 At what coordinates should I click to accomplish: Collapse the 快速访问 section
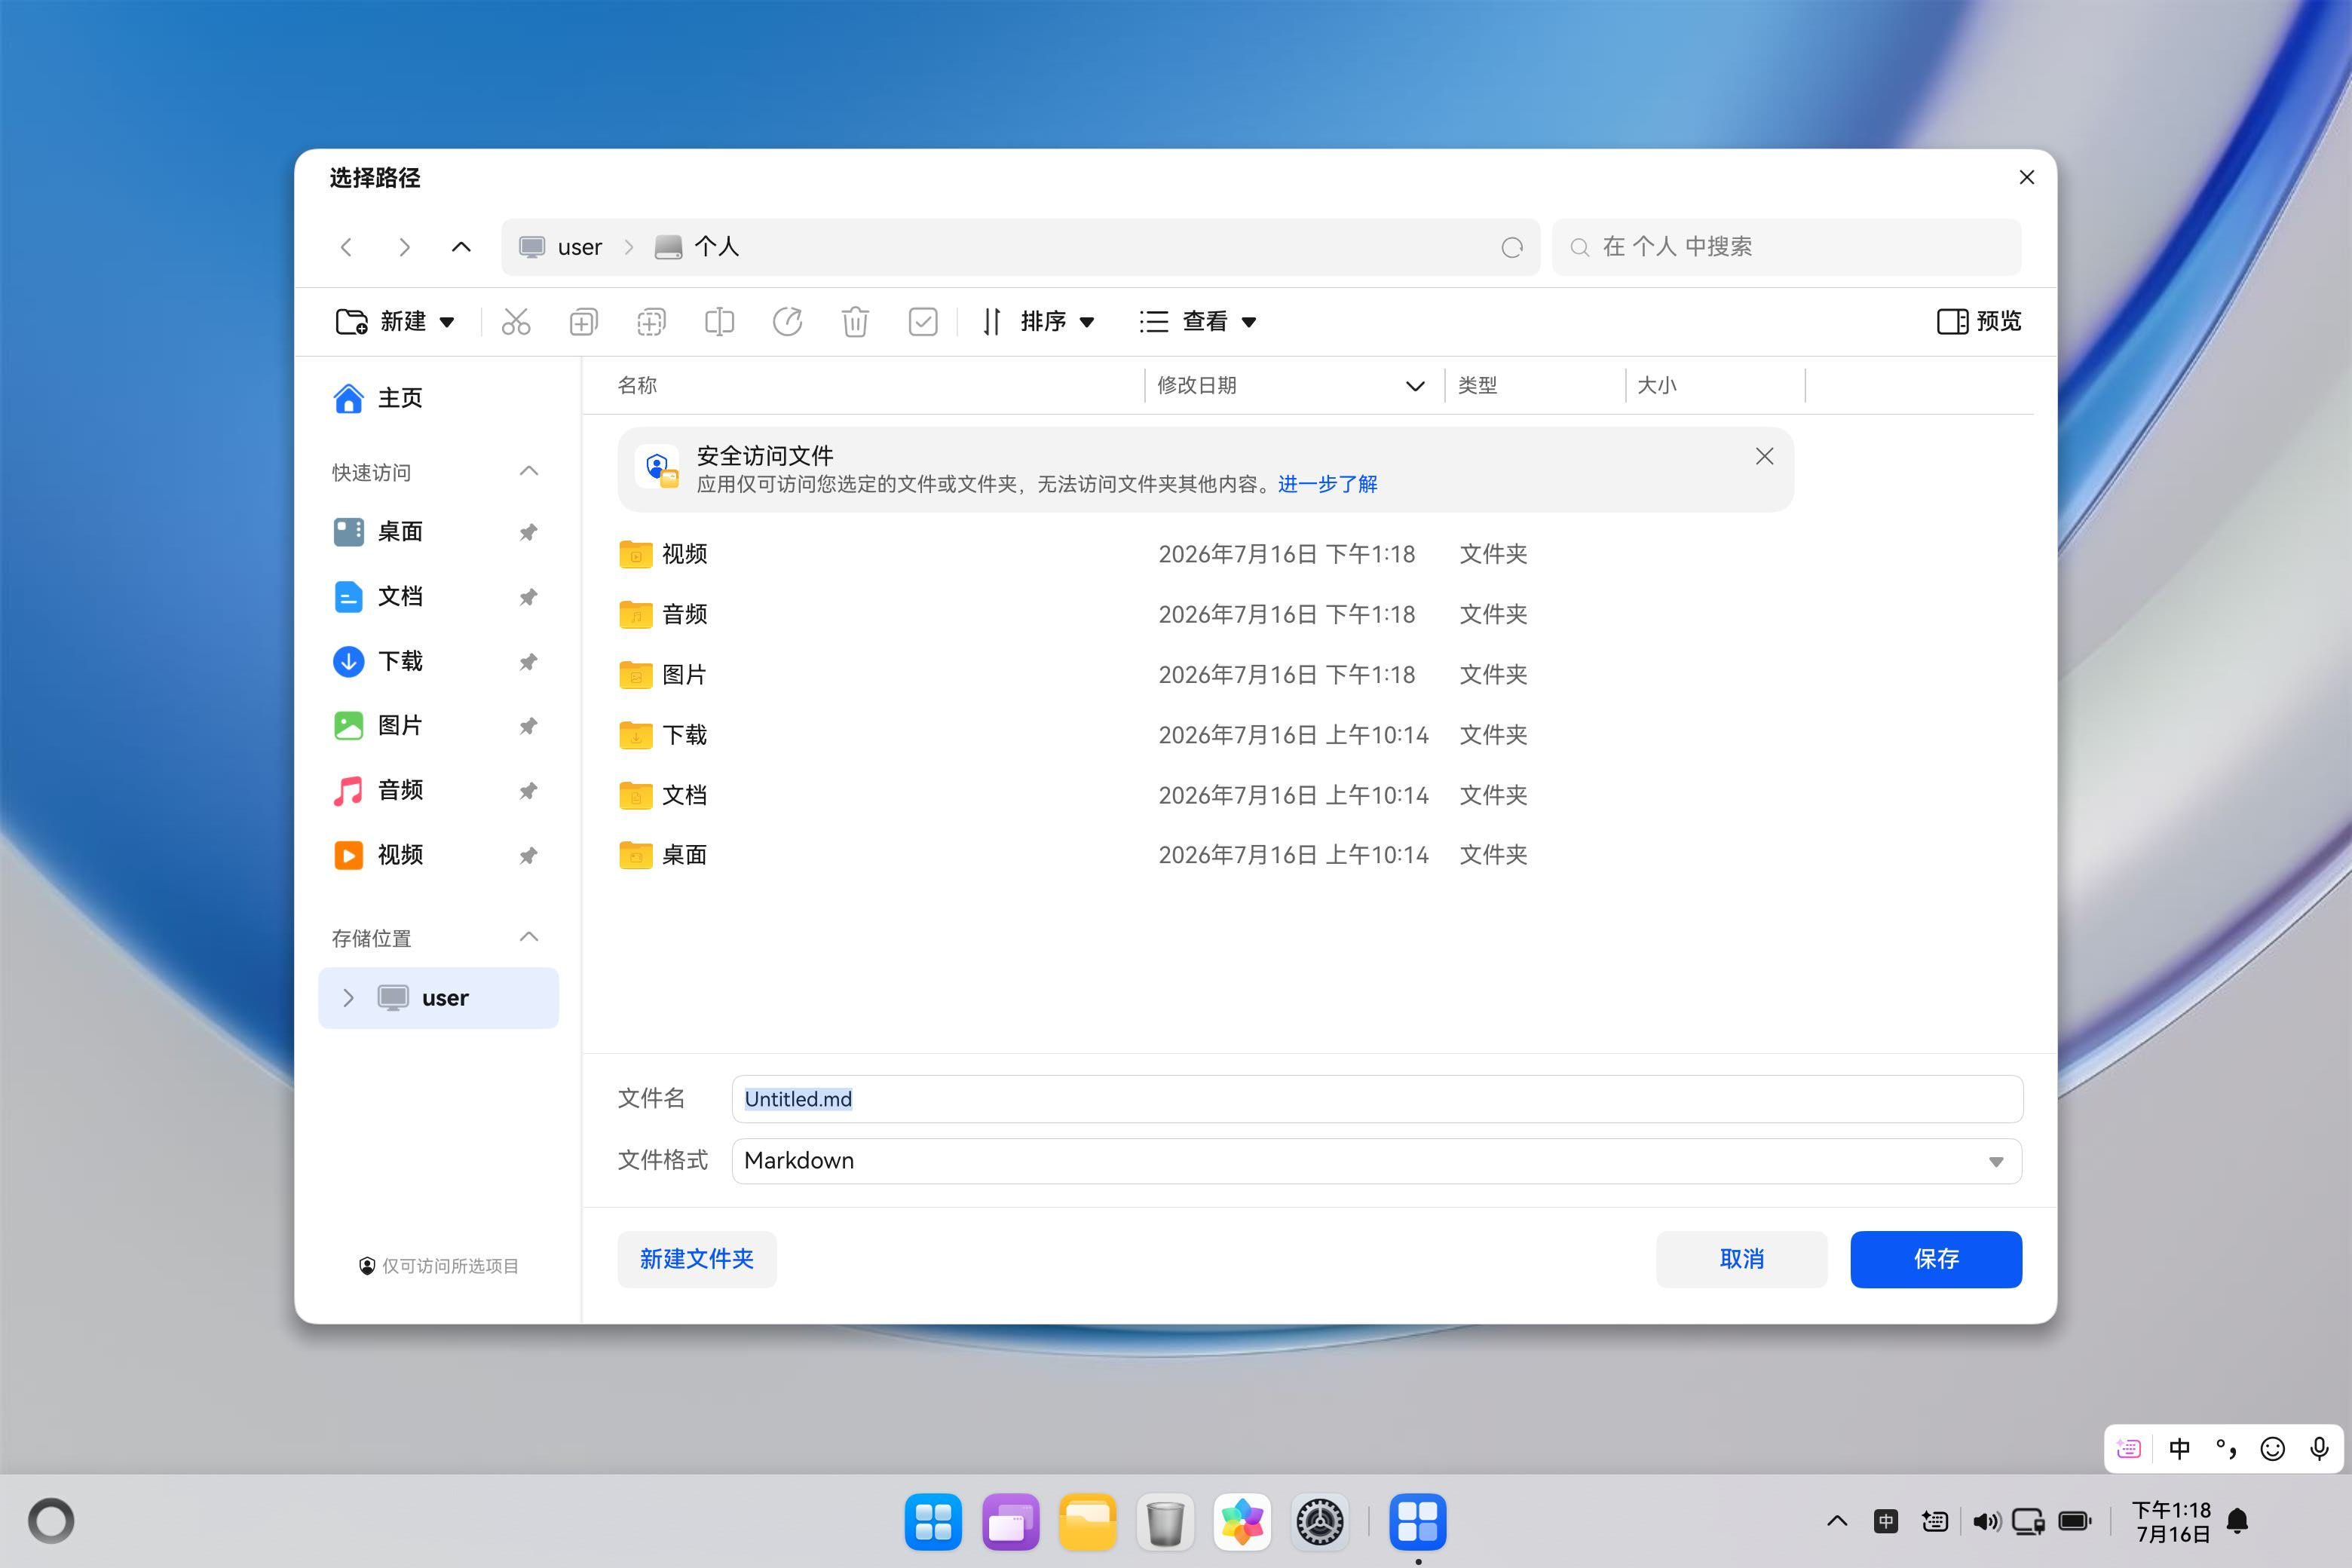pos(529,471)
